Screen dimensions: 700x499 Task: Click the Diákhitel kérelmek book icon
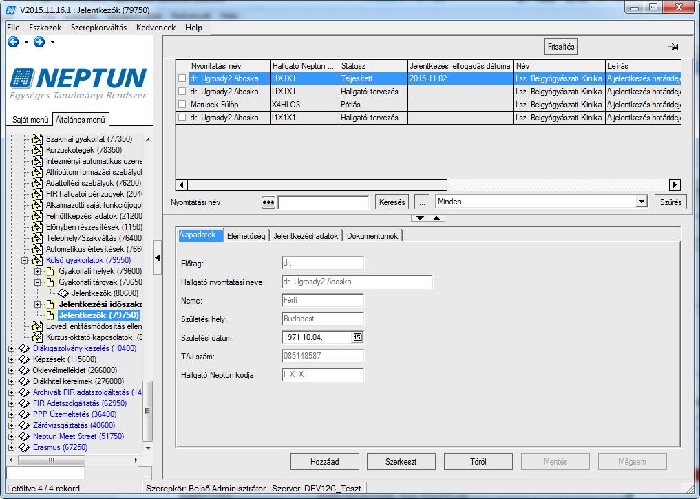pos(23,381)
